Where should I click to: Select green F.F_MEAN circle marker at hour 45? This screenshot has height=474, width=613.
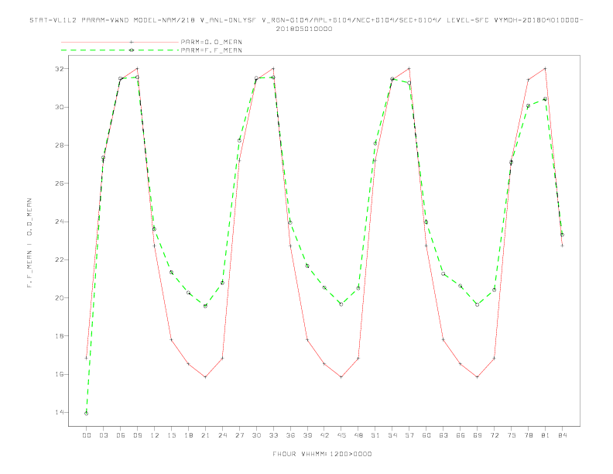(x=341, y=304)
